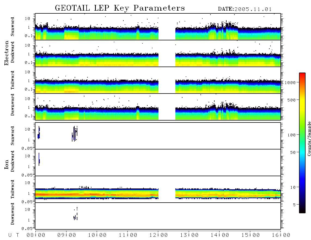Click the 08:00 time tick label
Image resolution: width=311 pixels, height=240 pixels.
coord(36,235)
